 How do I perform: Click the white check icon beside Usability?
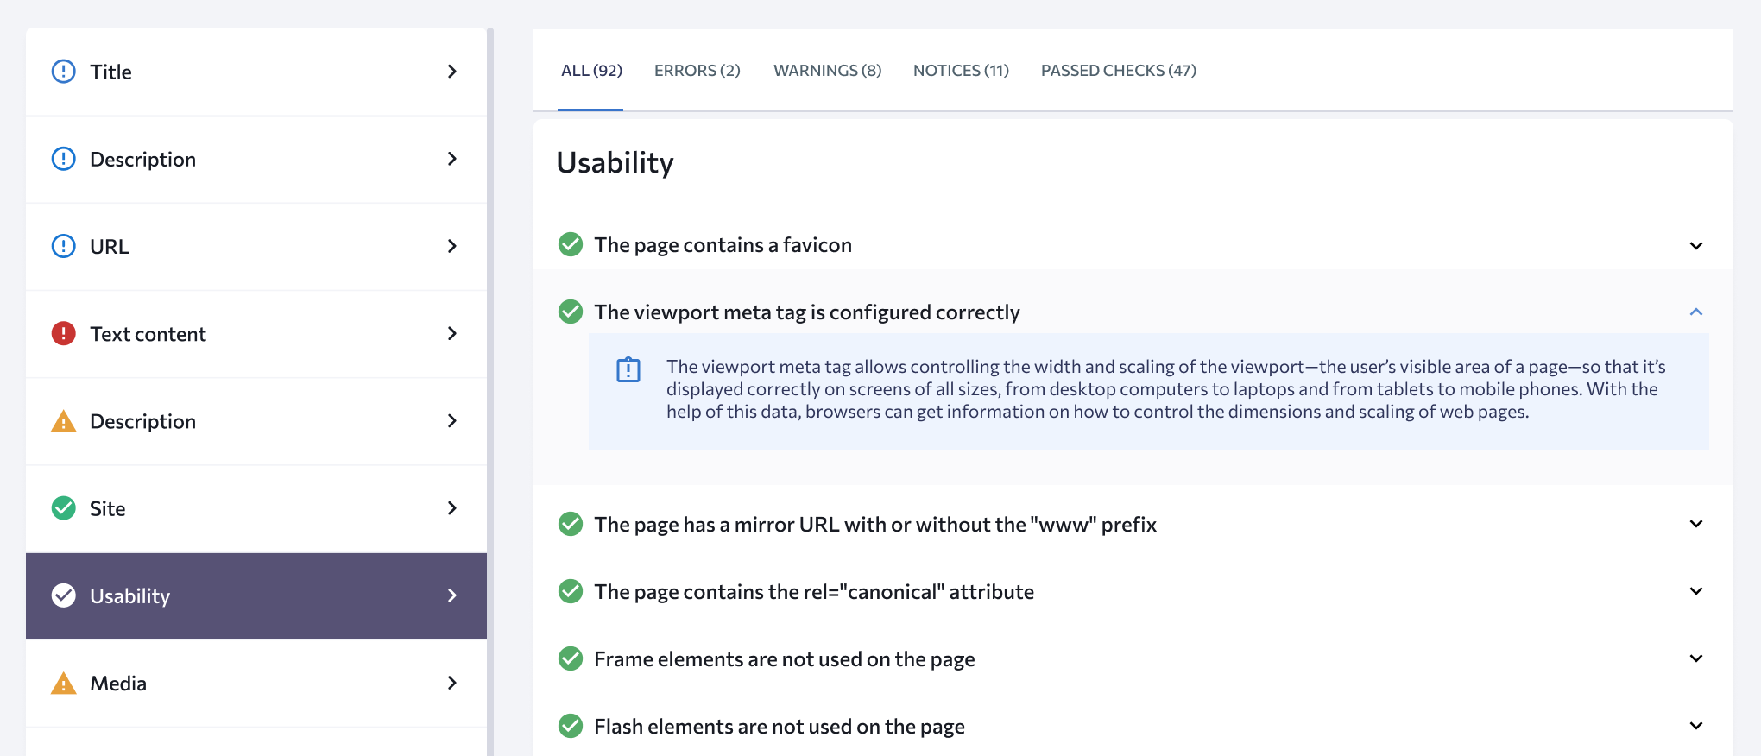point(64,595)
